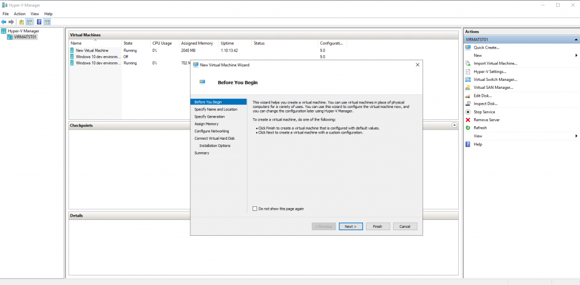
Task: Click the Edit Disk icon
Action: [x=468, y=96]
